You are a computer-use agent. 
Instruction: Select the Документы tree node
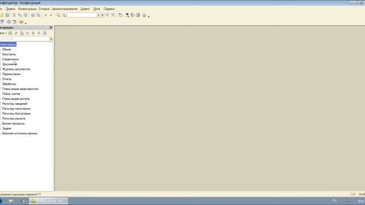point(10,64)
